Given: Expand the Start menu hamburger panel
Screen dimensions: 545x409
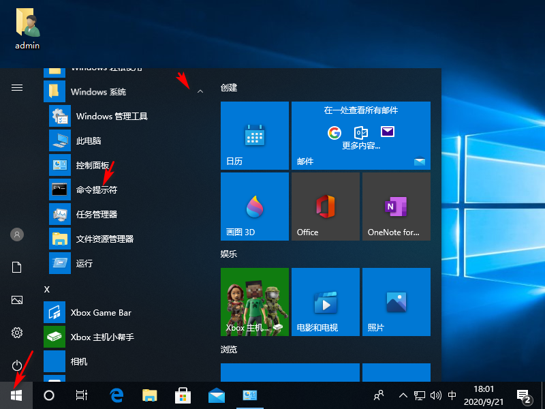Looking at the screenshot, I should click(x=16, y=88).
